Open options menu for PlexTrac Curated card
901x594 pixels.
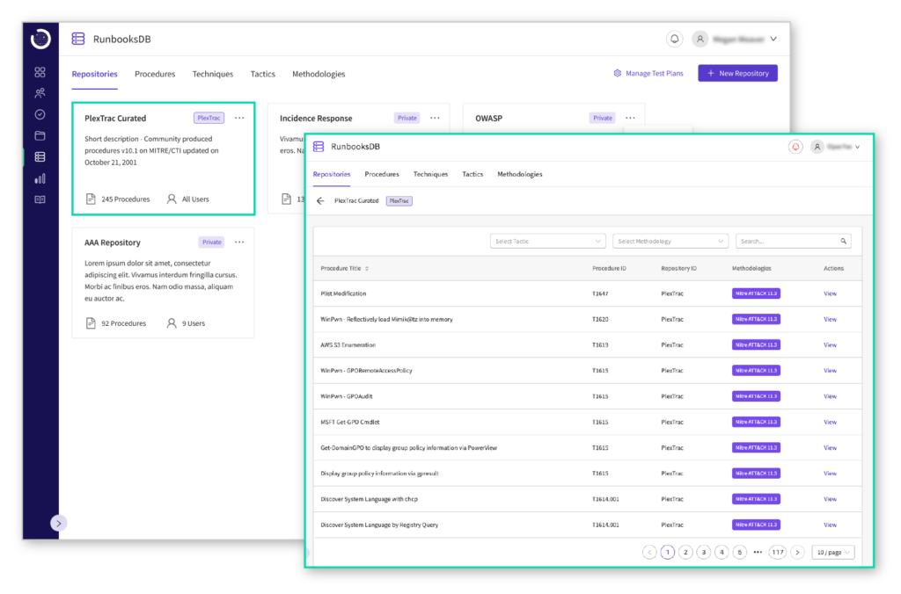pos(239,118)
